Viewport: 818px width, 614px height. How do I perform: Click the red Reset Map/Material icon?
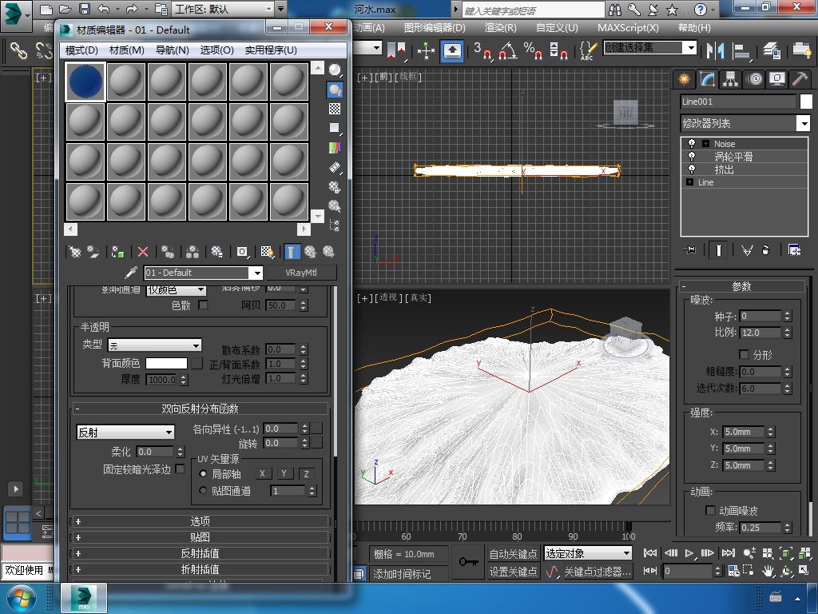pos(143,252)
